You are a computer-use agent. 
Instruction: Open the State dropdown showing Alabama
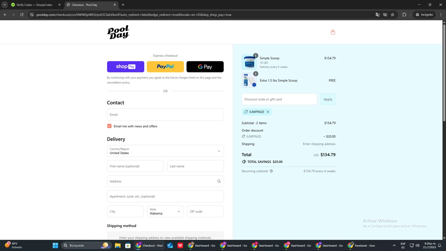pyautogui.click(x=165, y=211)
